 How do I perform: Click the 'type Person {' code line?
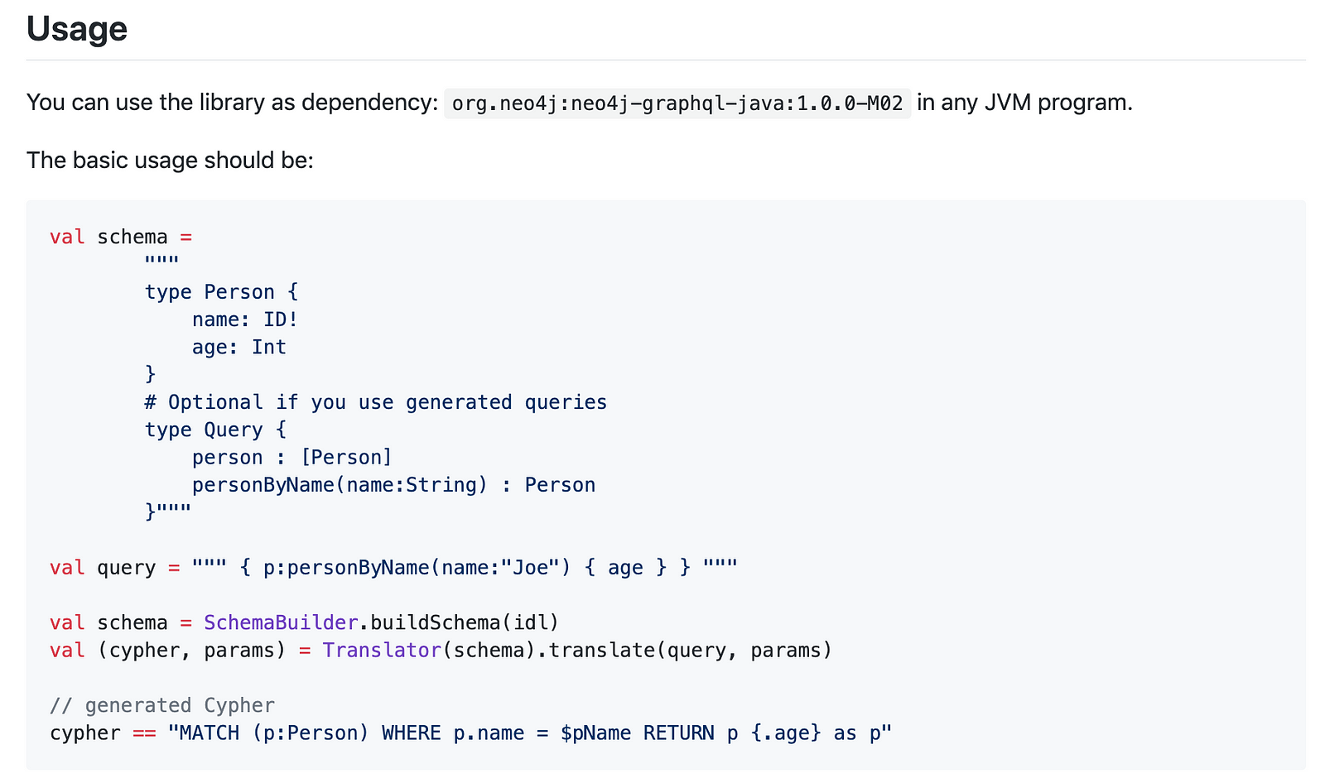pos(221,292)
